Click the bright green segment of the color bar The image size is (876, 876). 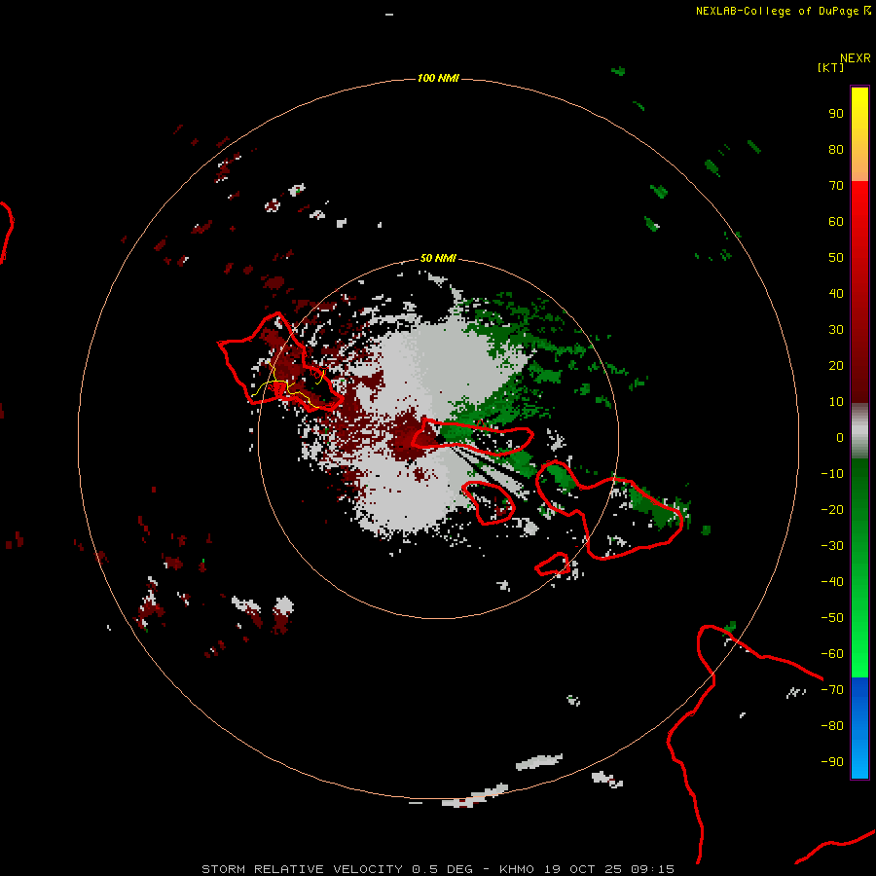coord(859,568)
